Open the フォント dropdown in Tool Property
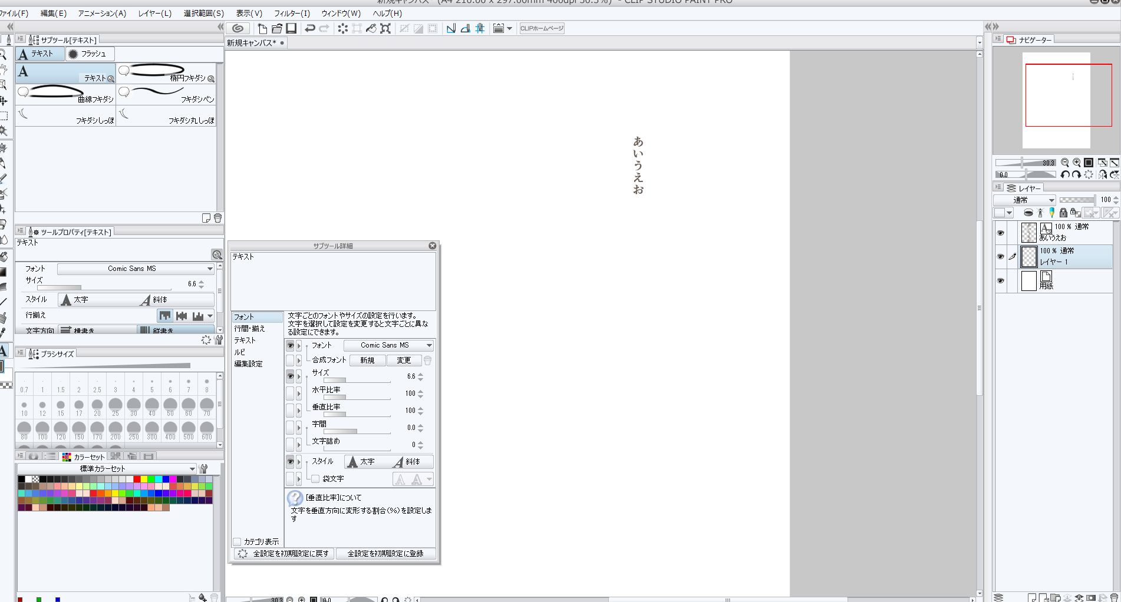The height and width of the screenshot is (602, 1121). 136,269
